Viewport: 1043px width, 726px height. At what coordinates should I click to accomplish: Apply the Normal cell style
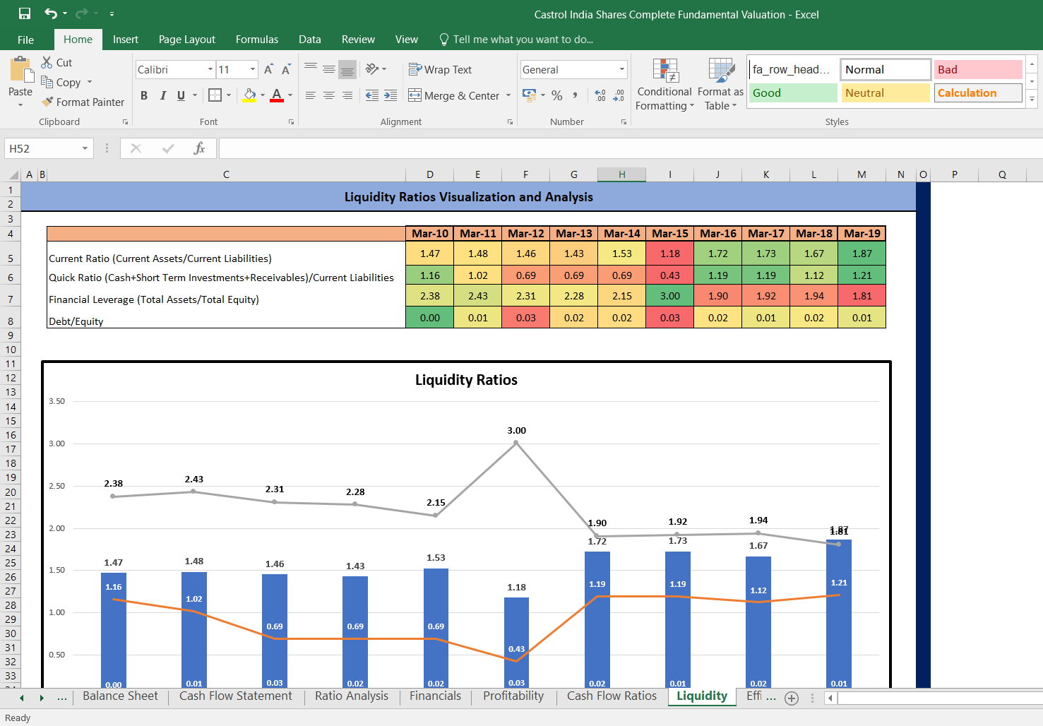886,69
